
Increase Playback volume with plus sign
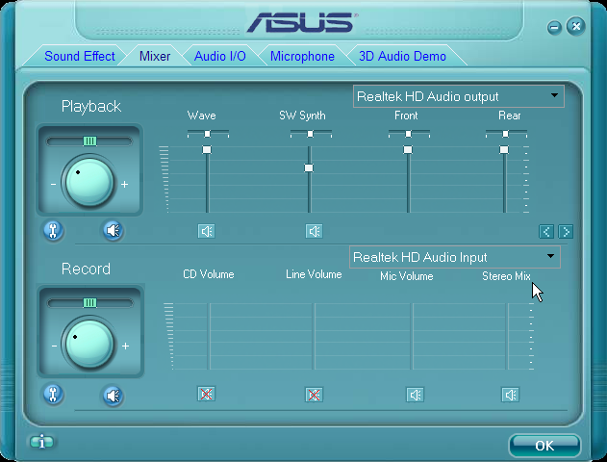point(124,185)
